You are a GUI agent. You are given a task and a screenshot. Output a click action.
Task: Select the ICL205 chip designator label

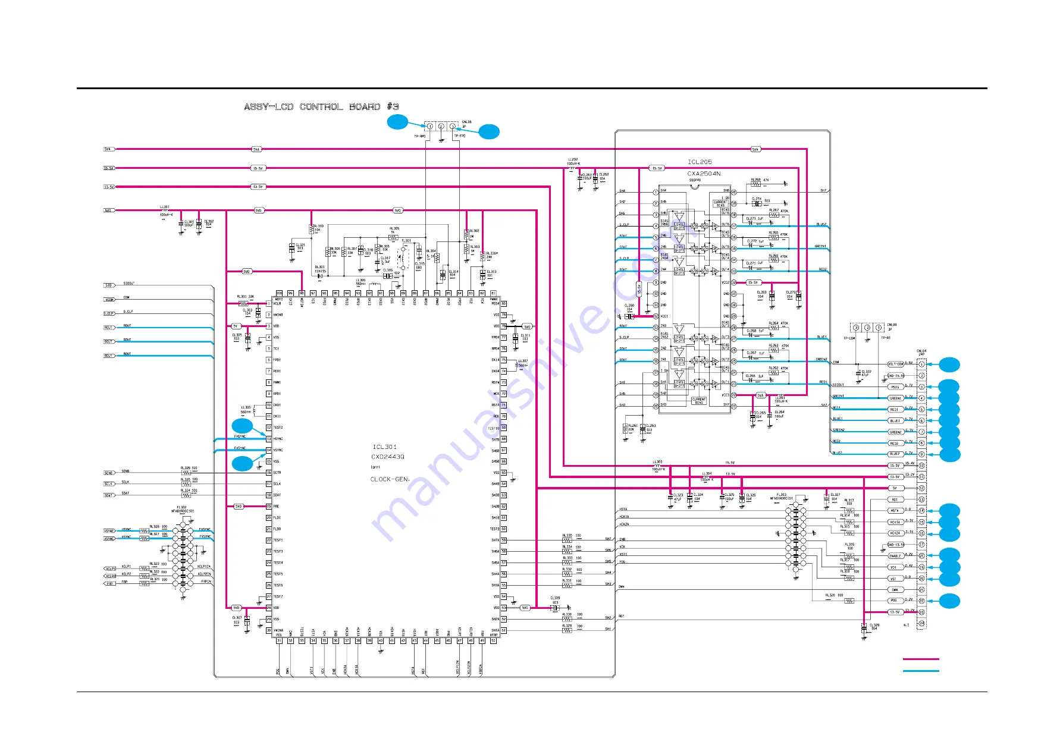(x=700, y=162)
